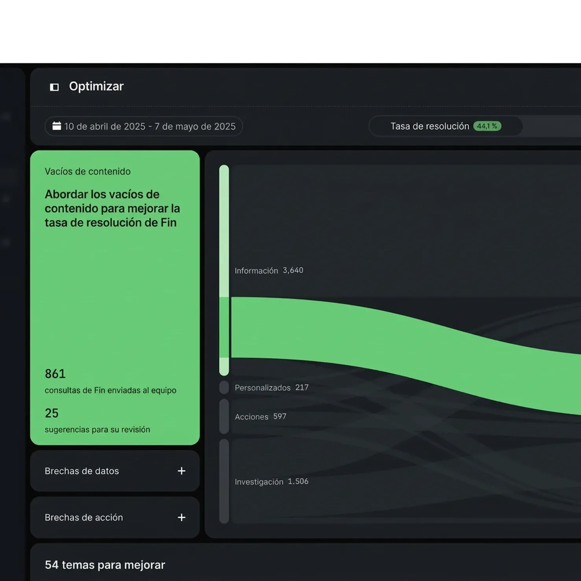Click the Abordar los vacíos de contenido heading
Viewport: 581px width, 581px height.
pos(113,208)
